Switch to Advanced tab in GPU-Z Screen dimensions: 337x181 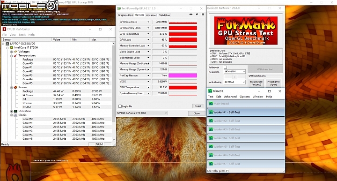(152, 15)
